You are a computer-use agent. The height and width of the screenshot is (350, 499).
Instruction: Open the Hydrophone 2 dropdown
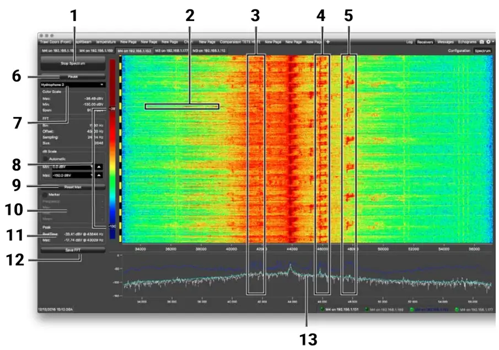(x=73, y=85)
